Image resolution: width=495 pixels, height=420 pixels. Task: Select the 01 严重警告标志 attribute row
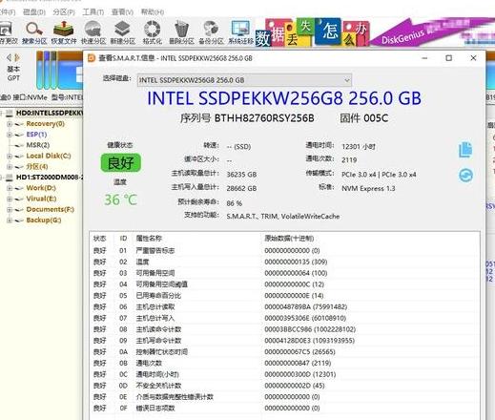(284, 251)
